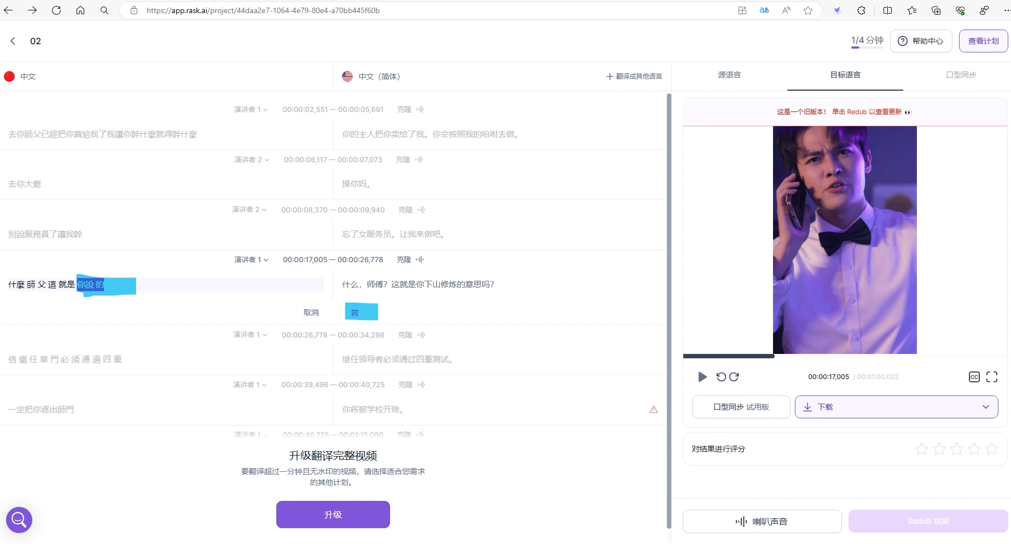The width and height of the screenshot is (1011, 544).
Task: Enter fullscreen video mode
Action: pos(992,377)
